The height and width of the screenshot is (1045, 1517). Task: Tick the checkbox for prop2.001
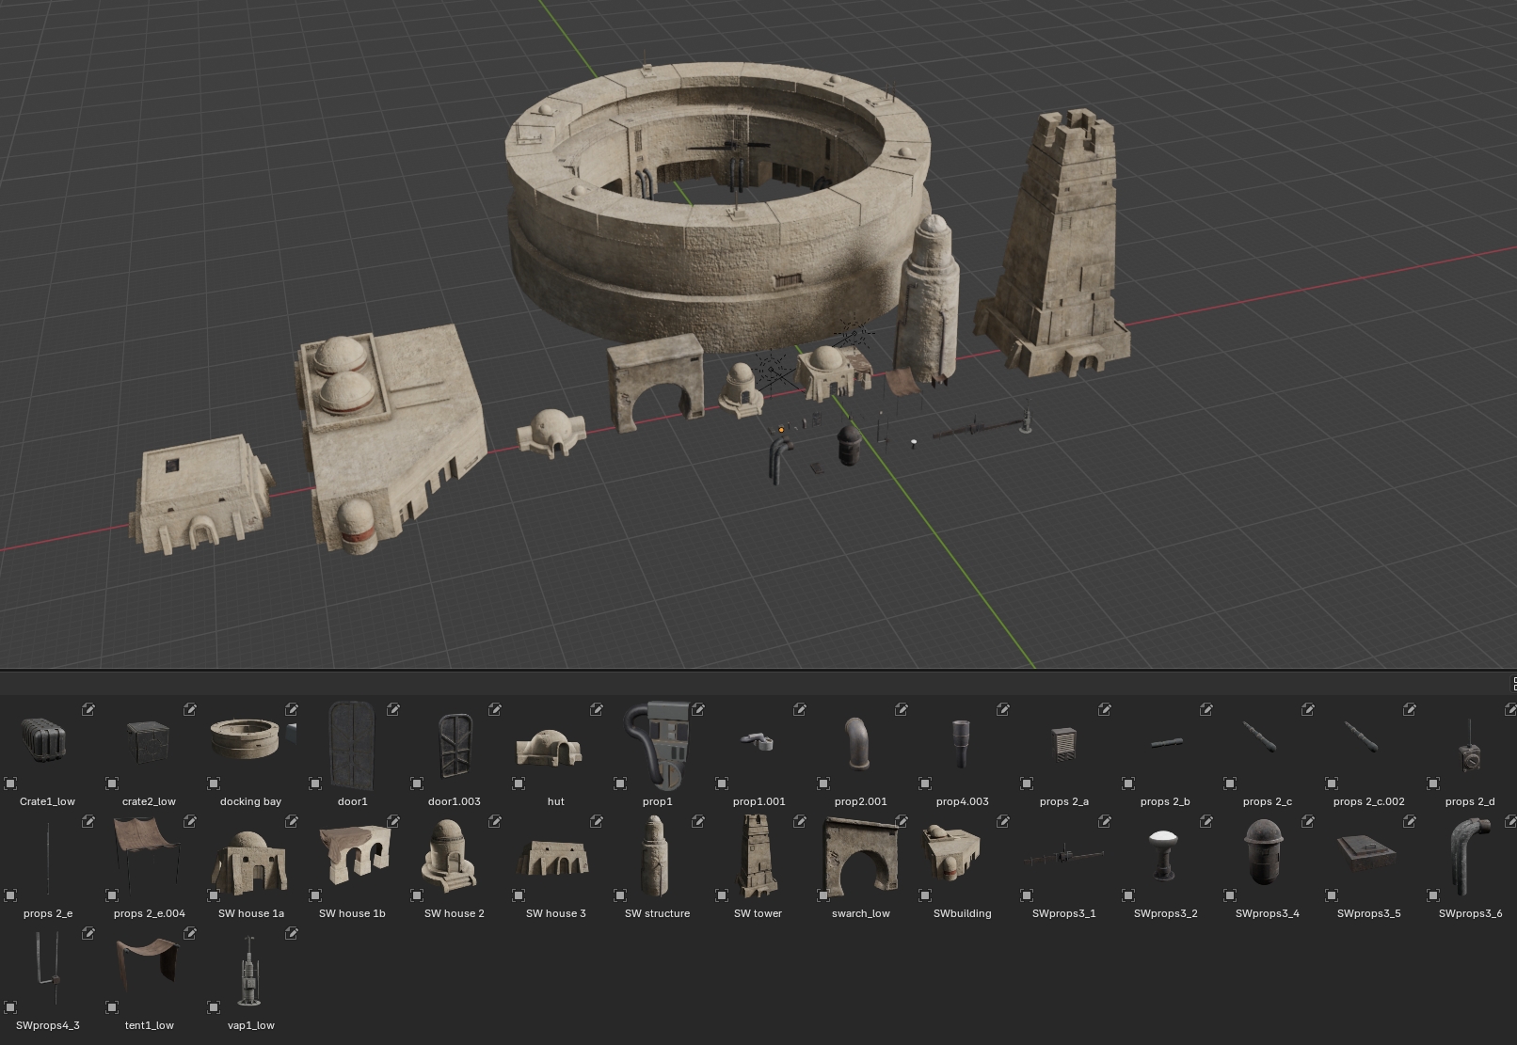(823, 783)
